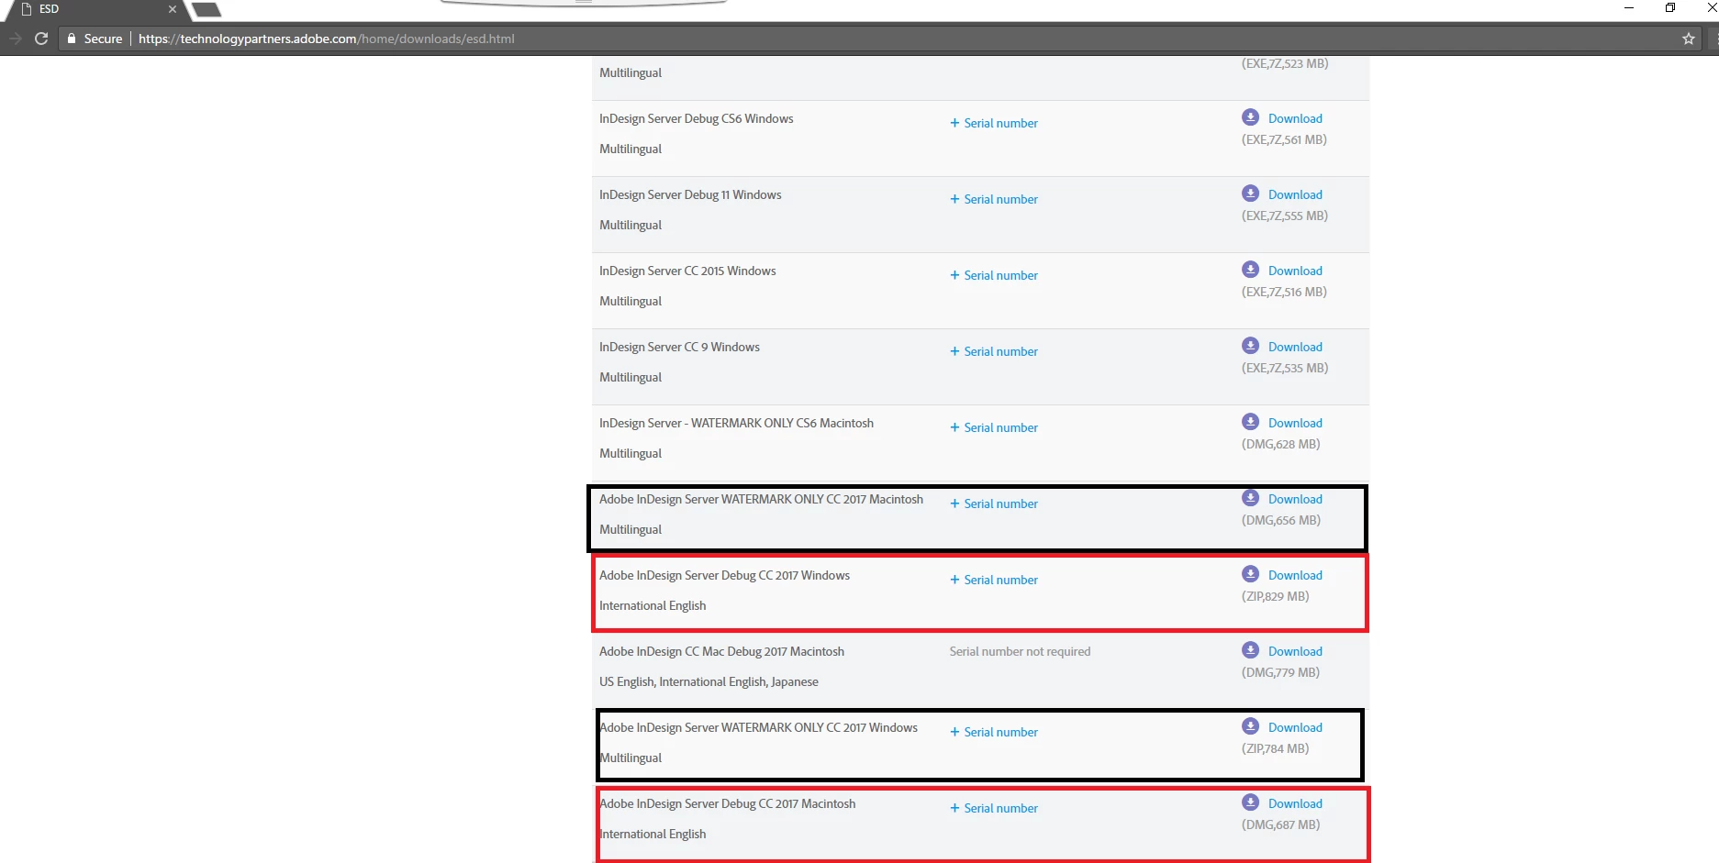Expand Serial number for WATERMARK ONLY CC 2017 Windows
The height and width of the screenshot is (863, 1719).
pos(994,732)
